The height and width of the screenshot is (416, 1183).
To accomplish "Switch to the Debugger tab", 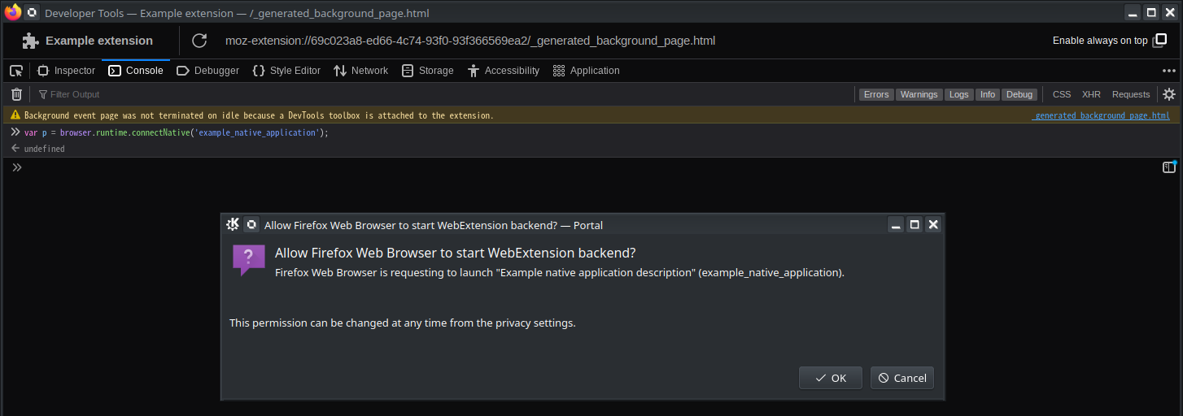I will coord(208,71).
